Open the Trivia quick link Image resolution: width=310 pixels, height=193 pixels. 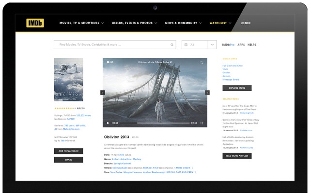pyautogui.click(x=225, y=69)
